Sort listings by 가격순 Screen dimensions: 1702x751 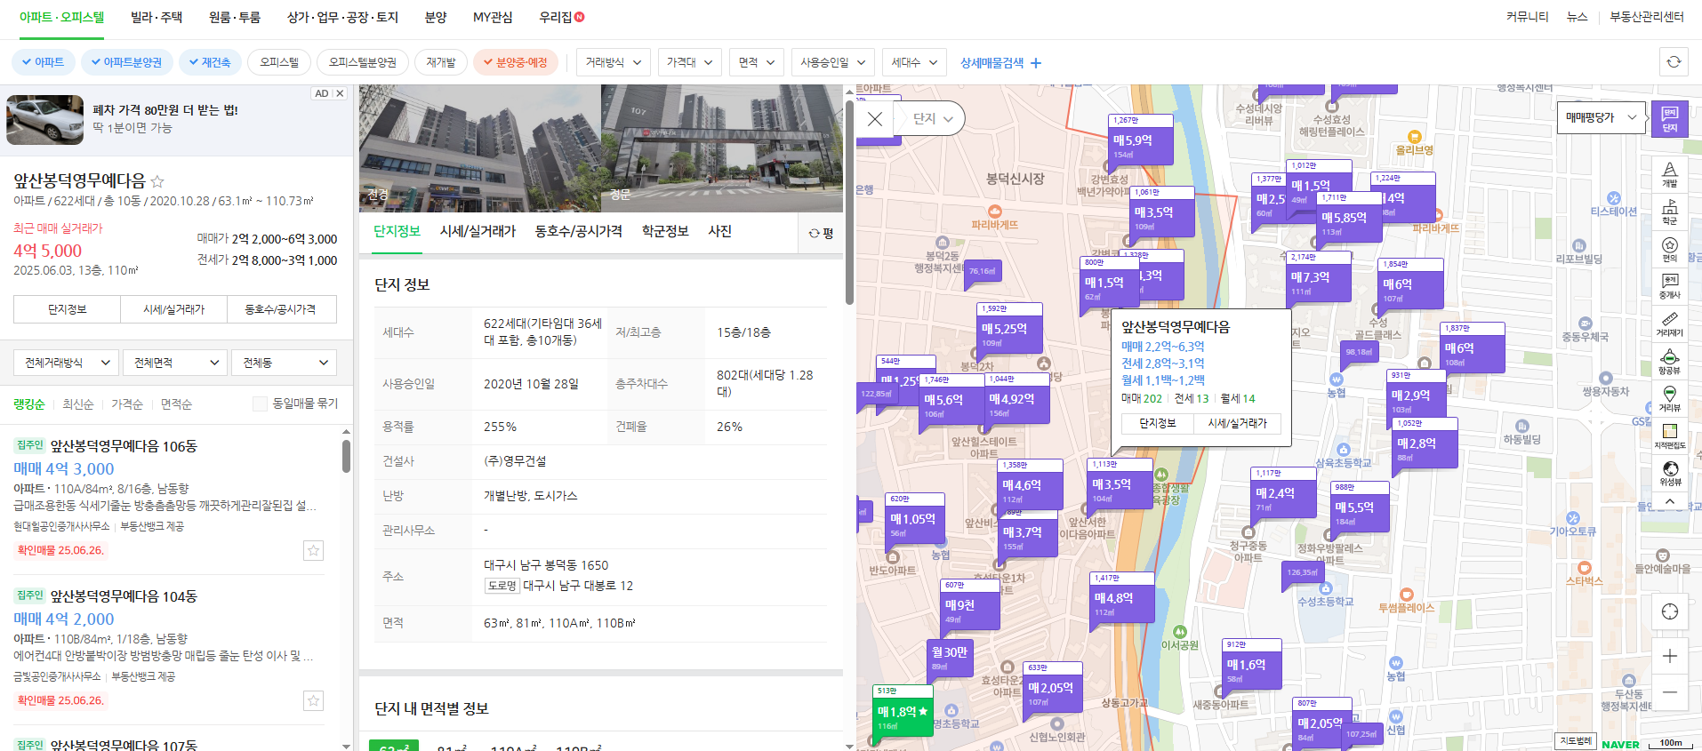point(127,404)
